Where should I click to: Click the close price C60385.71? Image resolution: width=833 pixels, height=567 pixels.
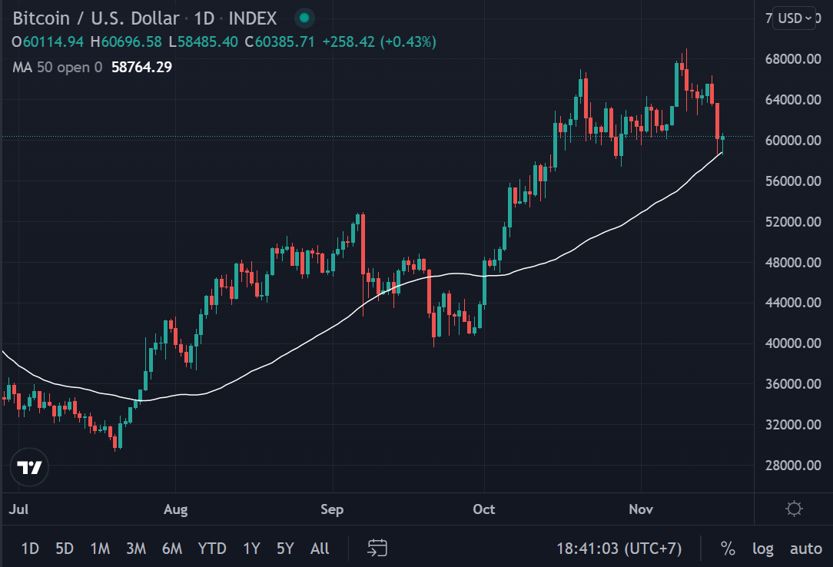280,42
